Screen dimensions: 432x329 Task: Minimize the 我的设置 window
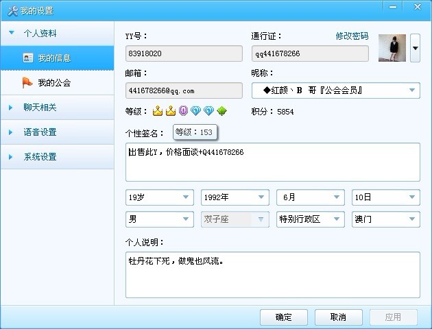(393, 7)
